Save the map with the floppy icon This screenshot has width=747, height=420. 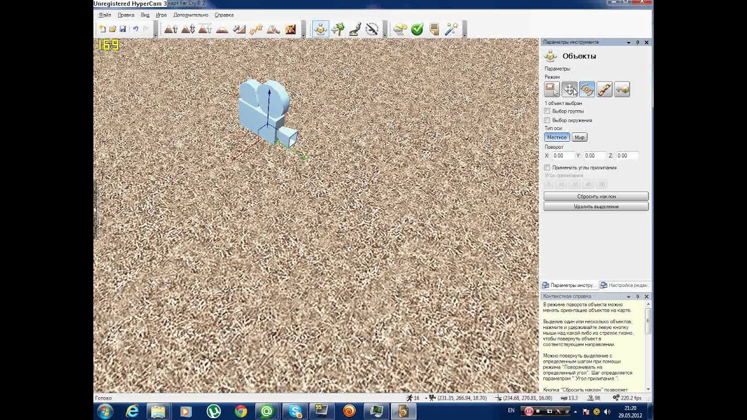123,29
